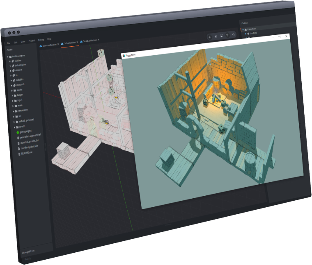
Task: Open the Project menu
Action: tap(32, 41)
